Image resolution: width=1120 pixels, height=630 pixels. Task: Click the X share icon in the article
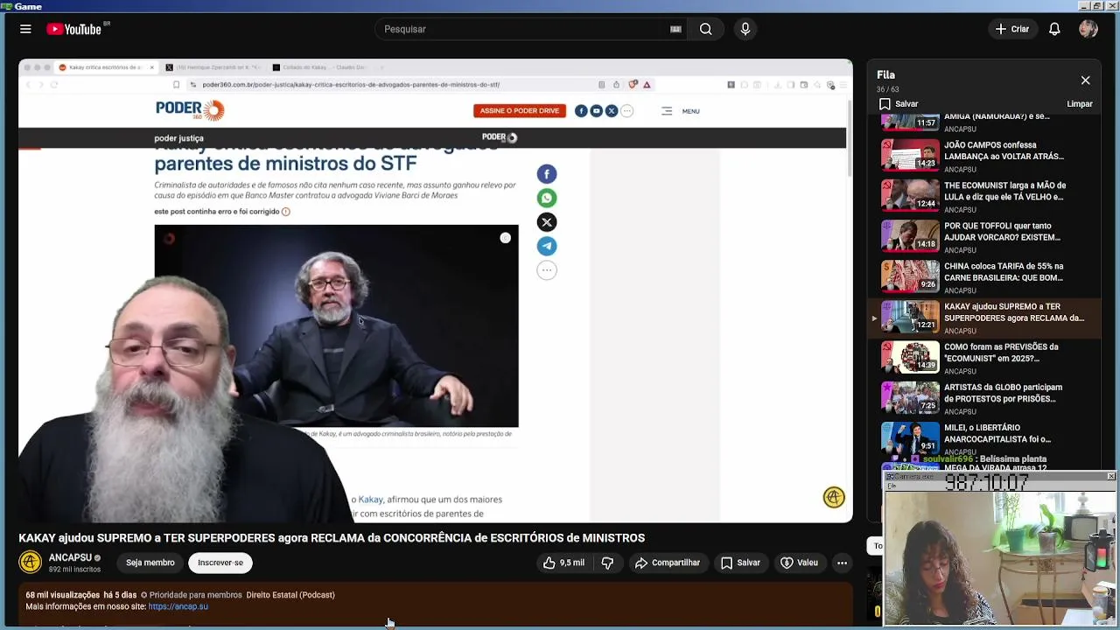547,222
